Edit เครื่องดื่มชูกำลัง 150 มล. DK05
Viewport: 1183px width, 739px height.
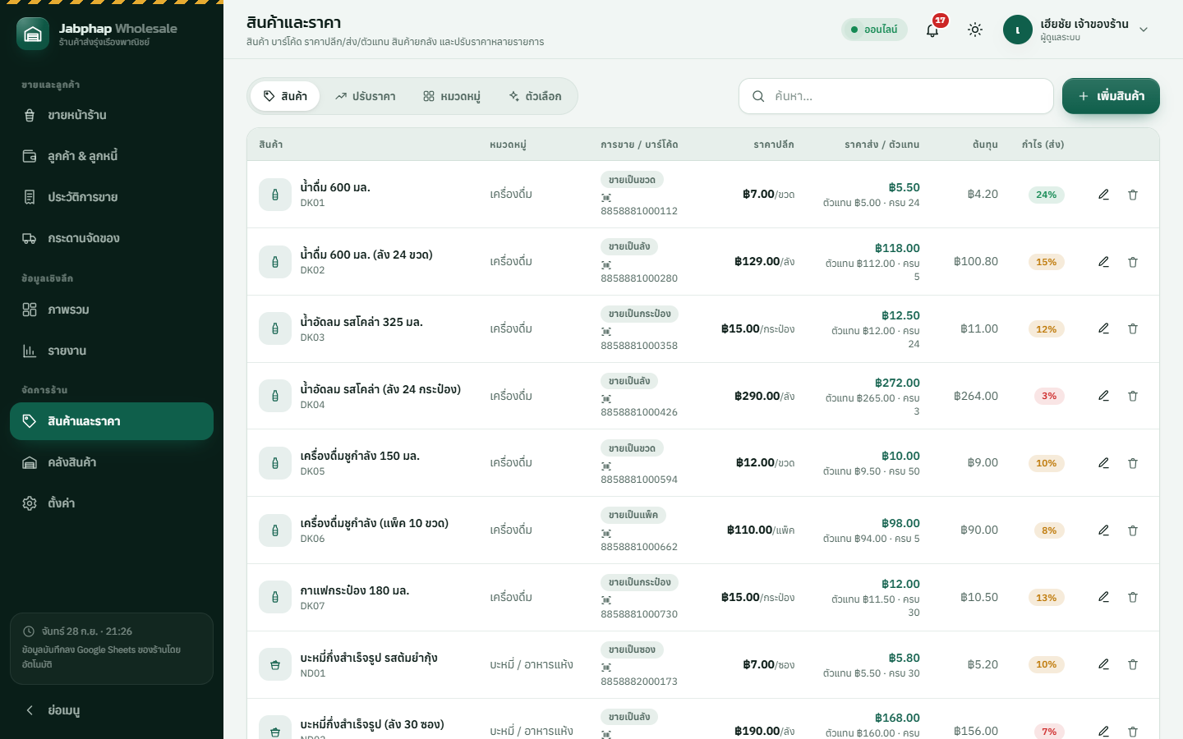tap(1103, 463)
